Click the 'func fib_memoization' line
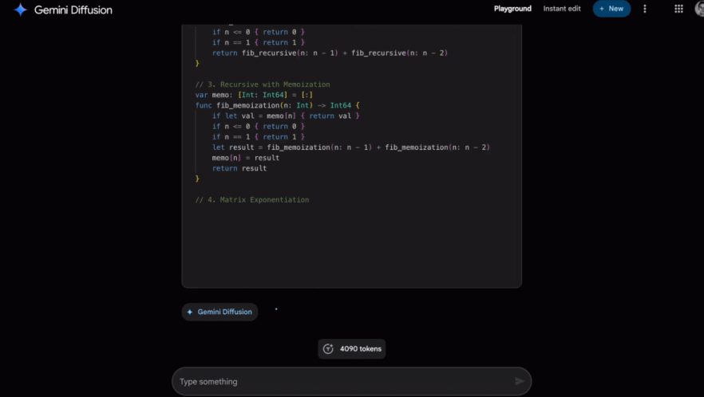This screenshot has width=704, height=397. coord(278,105)
